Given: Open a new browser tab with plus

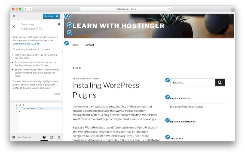Looking at the screenshot, I should (x=233, y=10).
